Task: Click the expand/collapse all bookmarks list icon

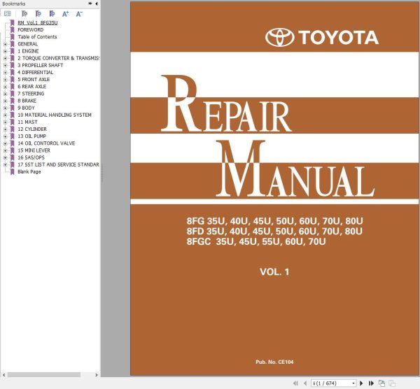Action: coord(8,14)
